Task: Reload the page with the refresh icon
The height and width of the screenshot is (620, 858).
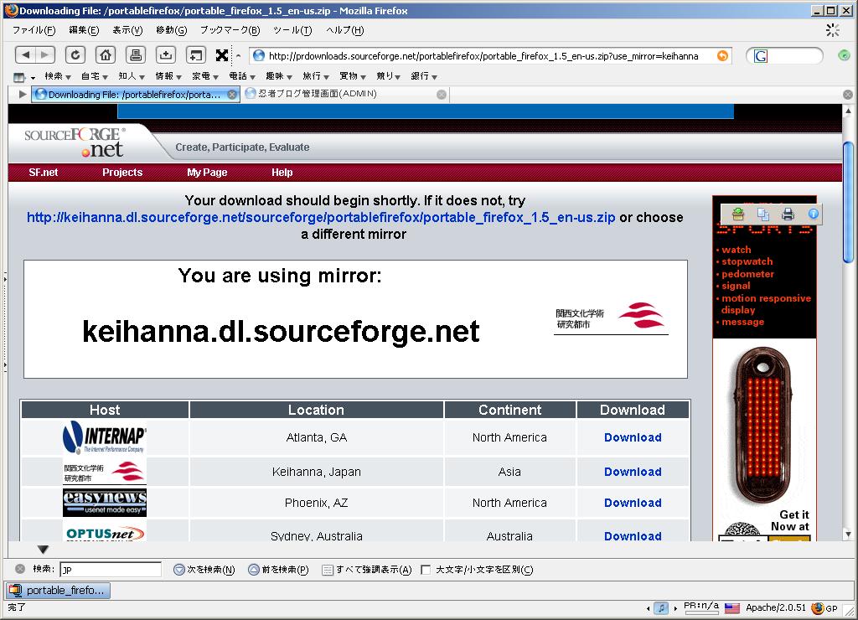Action: tap(75, 54)
